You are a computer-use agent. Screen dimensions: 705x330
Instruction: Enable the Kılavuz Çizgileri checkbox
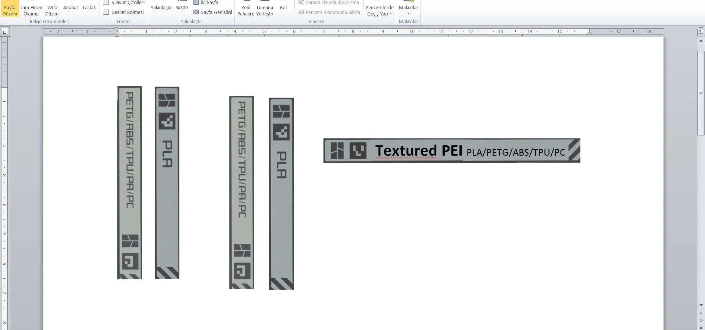click(x=106, y=3)
